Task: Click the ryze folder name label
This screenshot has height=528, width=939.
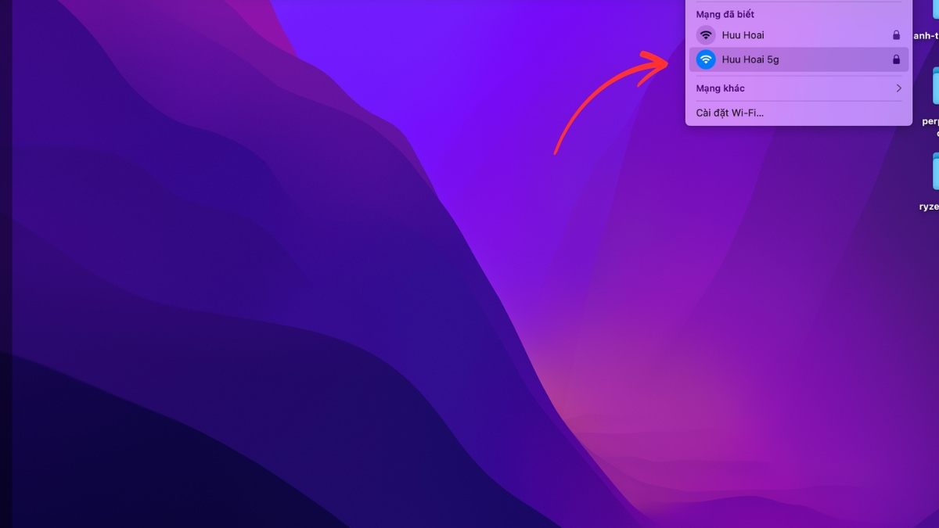Action: pos(929,207)
